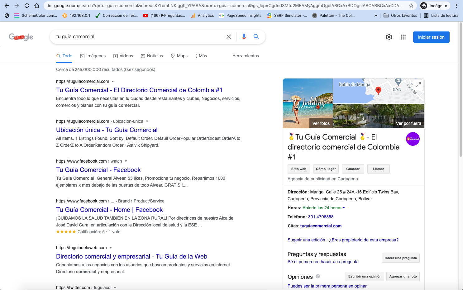Click phone number 301 4706858
The height and width of the screenshot is (290, 463).
321,217
